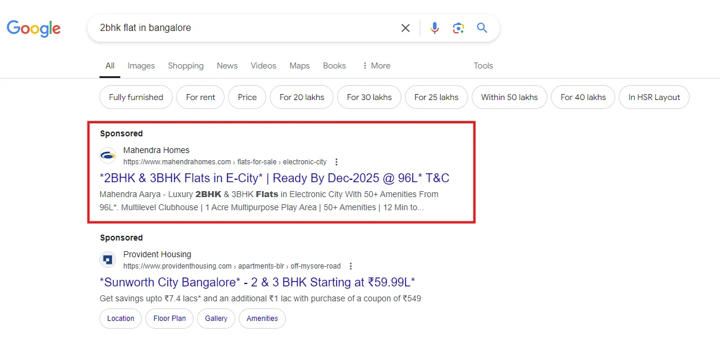Image resolution: width=720 pixels, height=340 pixels.
Task: Switch to the Maps tab
Action: coord(300,65)
